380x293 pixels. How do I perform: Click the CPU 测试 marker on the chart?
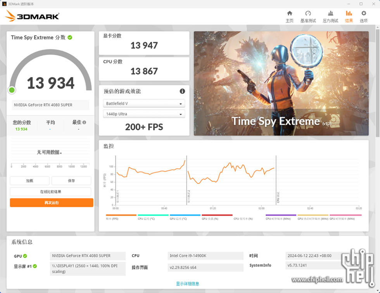(278, 197)
